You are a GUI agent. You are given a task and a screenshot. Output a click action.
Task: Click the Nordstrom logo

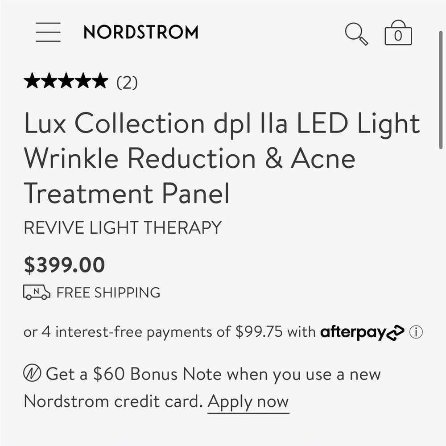141,32
